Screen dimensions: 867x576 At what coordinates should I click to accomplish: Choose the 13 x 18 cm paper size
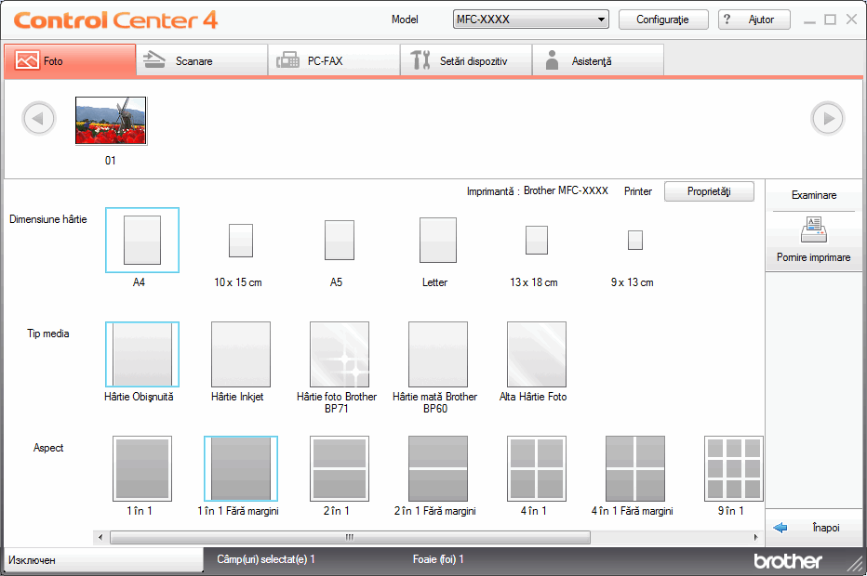tap(537, 241)
